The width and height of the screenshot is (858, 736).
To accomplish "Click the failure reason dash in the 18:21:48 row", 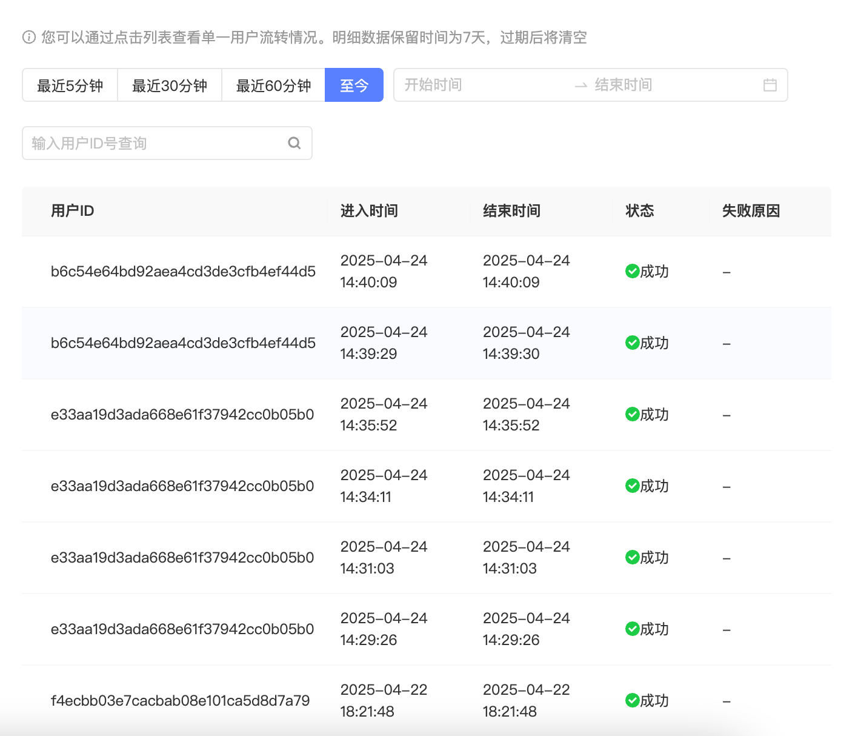I will (x=727, y=701).
